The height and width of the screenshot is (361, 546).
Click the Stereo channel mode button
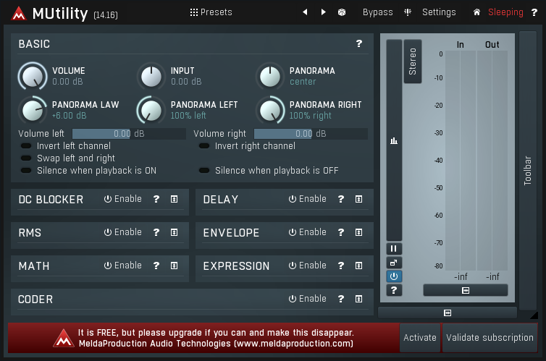tap(413, 61)
